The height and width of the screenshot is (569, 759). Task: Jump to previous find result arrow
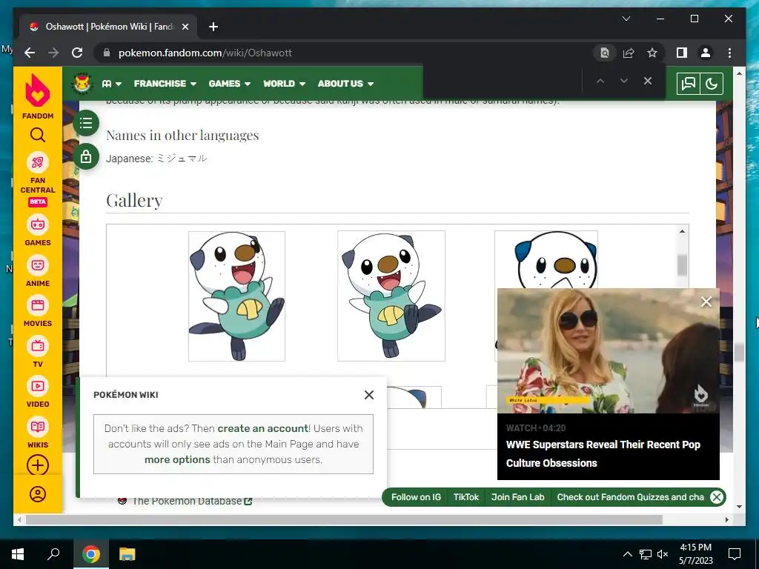pyautogui.click(x=600, y=81)
